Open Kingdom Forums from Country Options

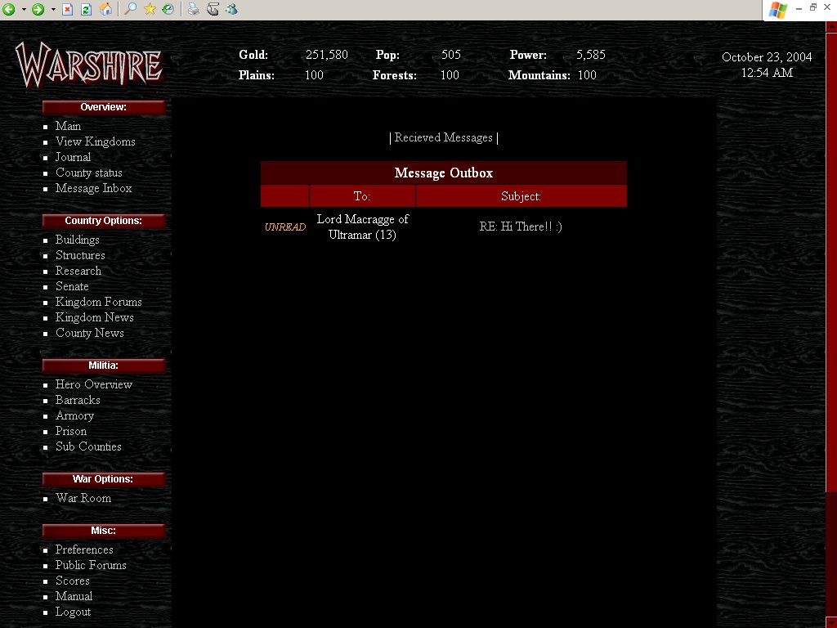coord(98,303)
